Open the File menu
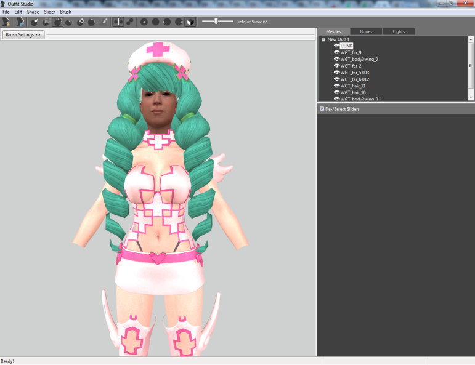 pos(6,12)
